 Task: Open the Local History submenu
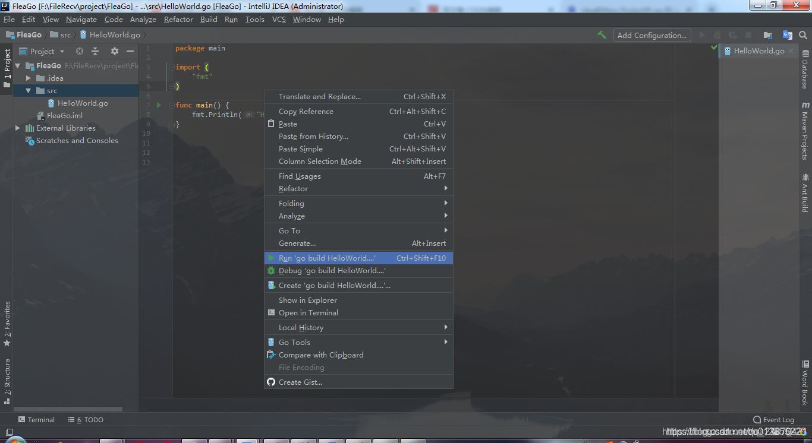(x=358, y=328)
